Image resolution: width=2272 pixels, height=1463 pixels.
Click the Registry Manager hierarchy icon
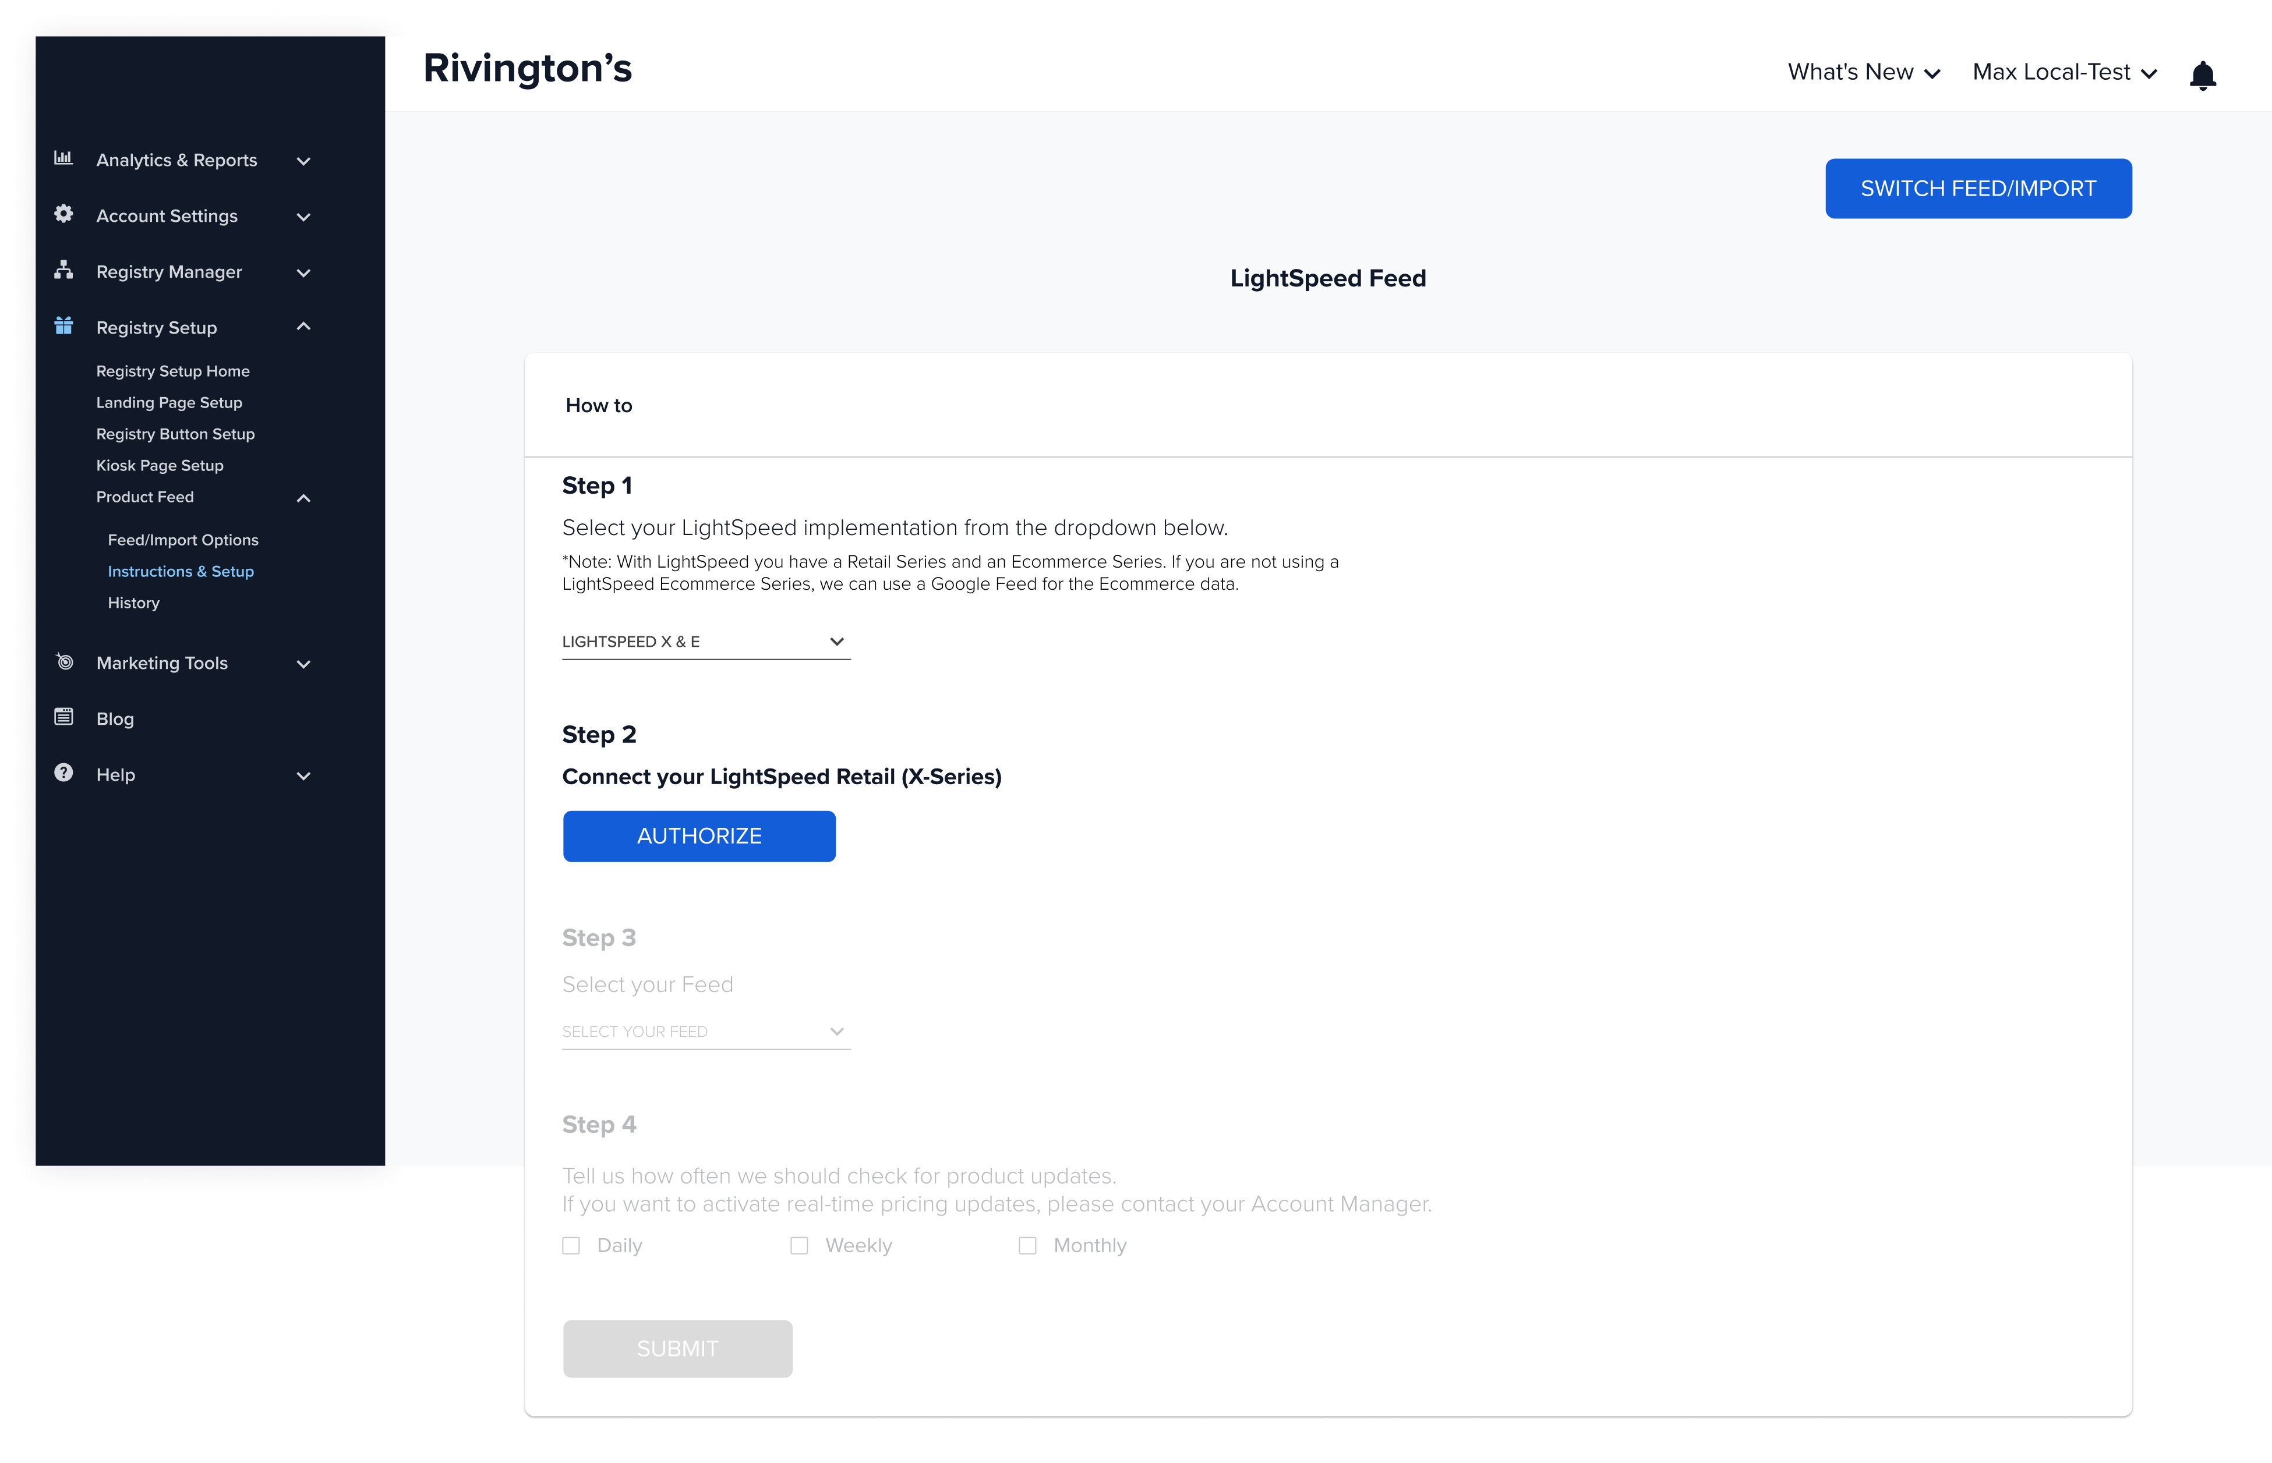[x=63, y=270]
